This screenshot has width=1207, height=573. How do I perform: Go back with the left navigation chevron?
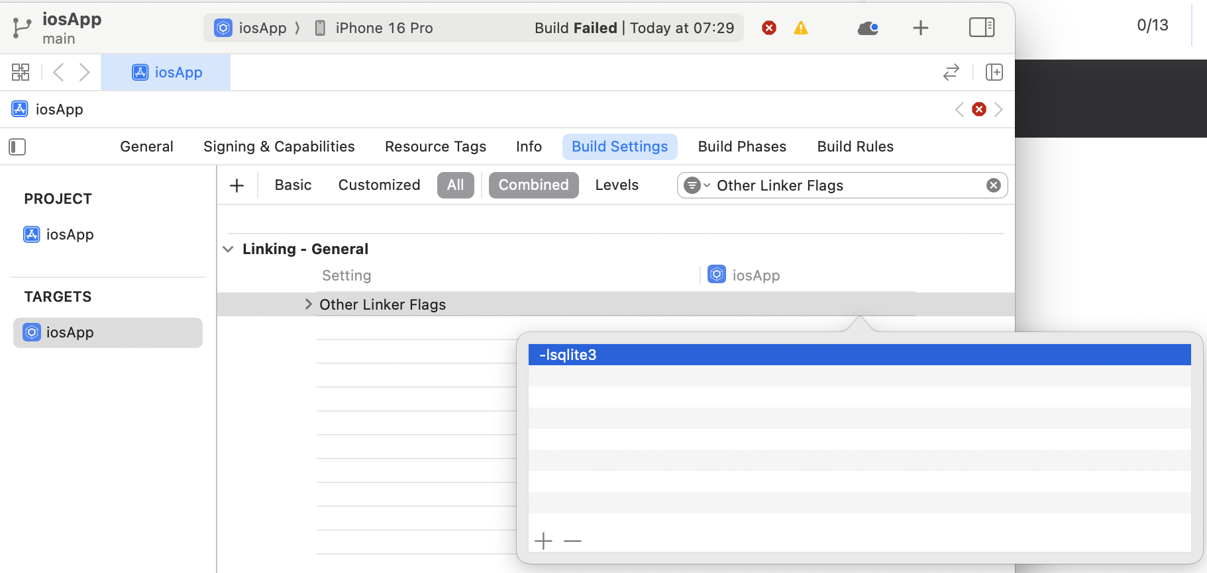[58, 72]
